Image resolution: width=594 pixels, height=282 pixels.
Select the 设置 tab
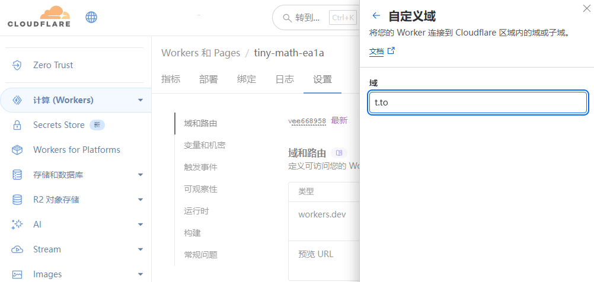(322, 79)
